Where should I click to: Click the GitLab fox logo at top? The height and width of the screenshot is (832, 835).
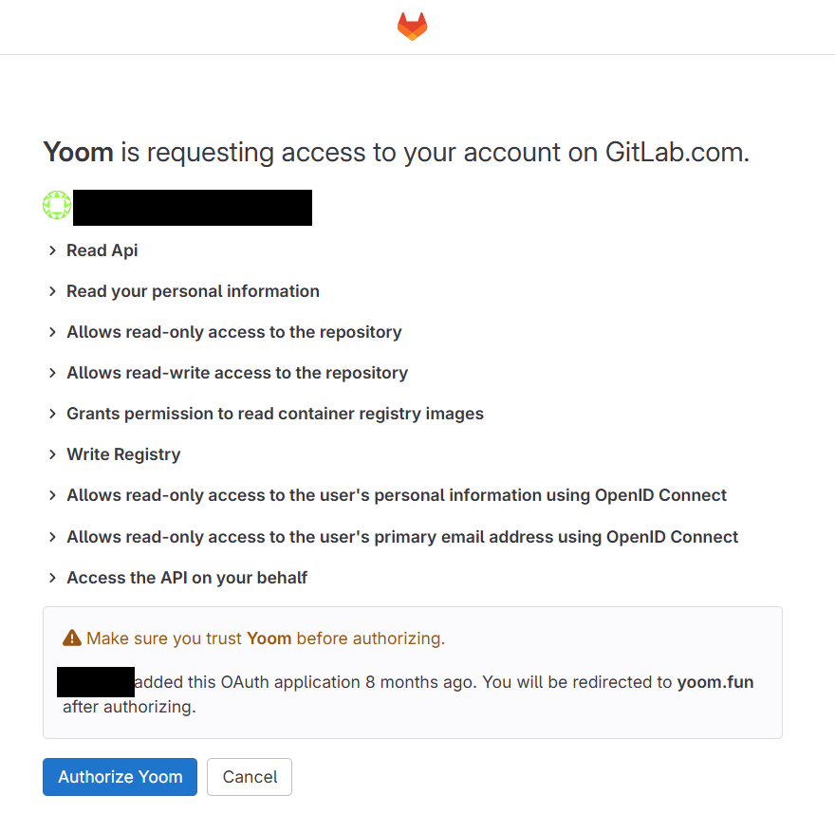point(412,27)
